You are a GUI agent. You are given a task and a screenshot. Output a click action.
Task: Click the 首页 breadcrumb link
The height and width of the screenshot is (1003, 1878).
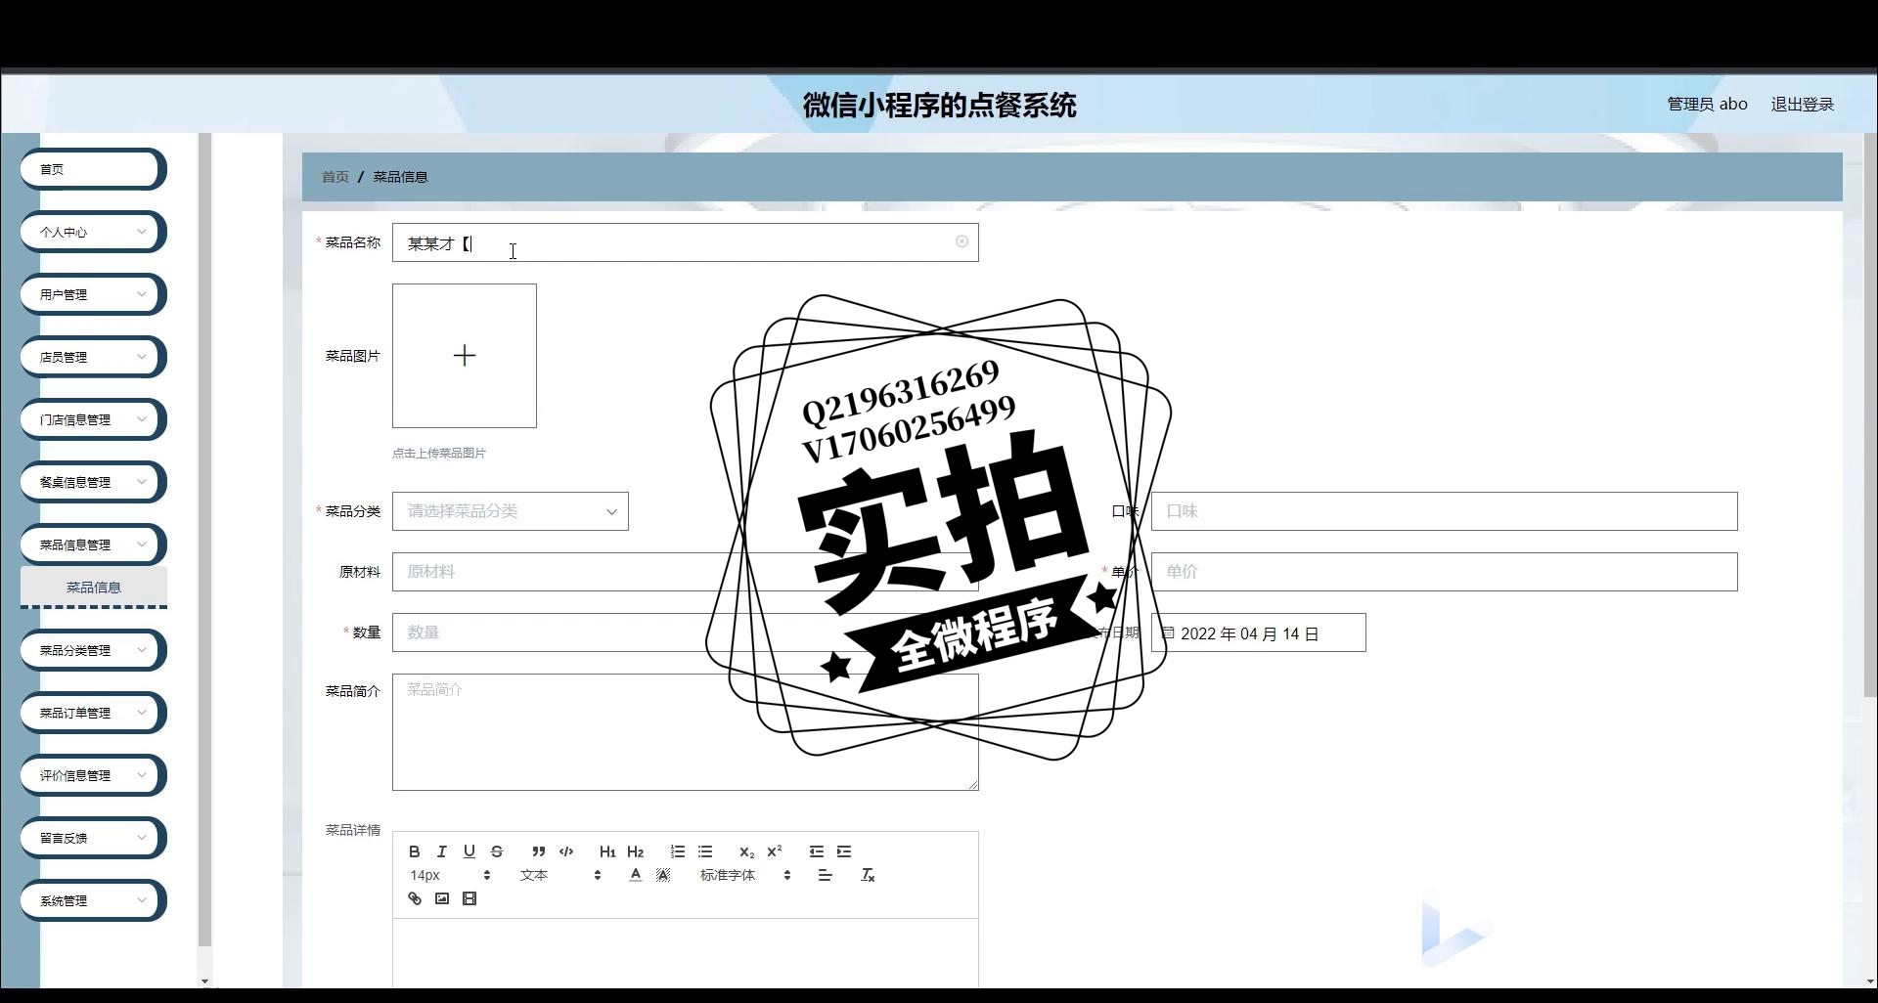(x=335, y=177)
